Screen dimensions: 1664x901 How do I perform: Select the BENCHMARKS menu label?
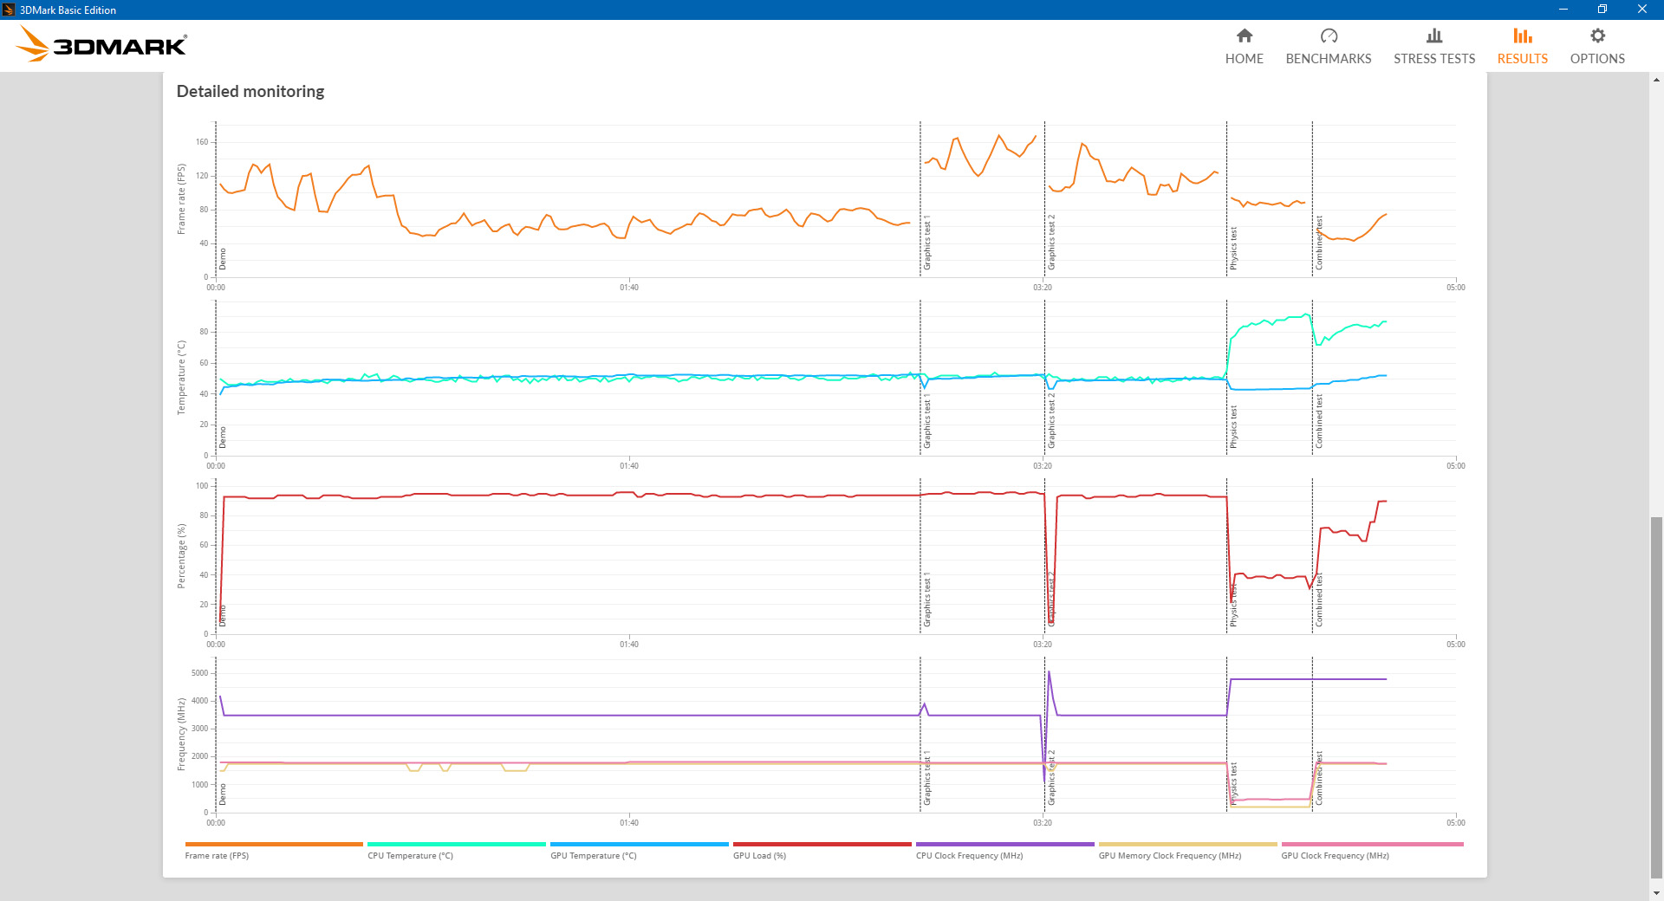1329,59
